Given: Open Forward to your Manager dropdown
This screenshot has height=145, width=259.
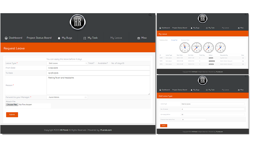Looking at the screenshot, I should point(67,97).
